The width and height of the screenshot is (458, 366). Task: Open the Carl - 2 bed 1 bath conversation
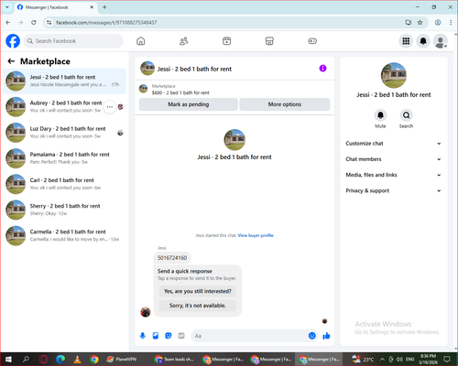click(x=64, y=184)
